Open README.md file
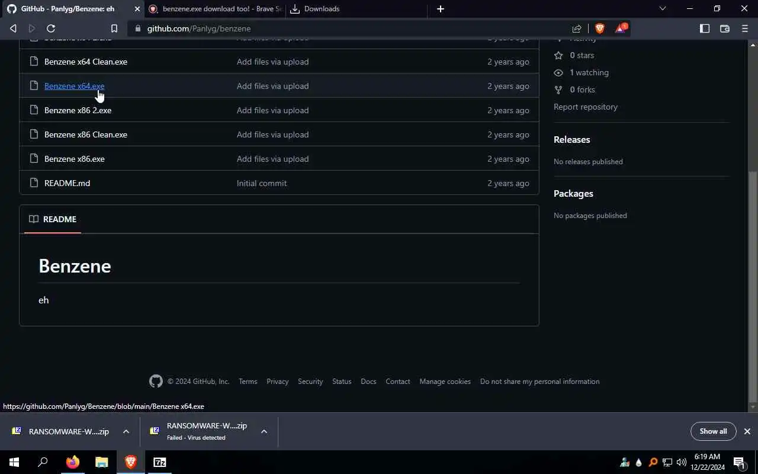758x474 pixels. [x=68, y=183]
